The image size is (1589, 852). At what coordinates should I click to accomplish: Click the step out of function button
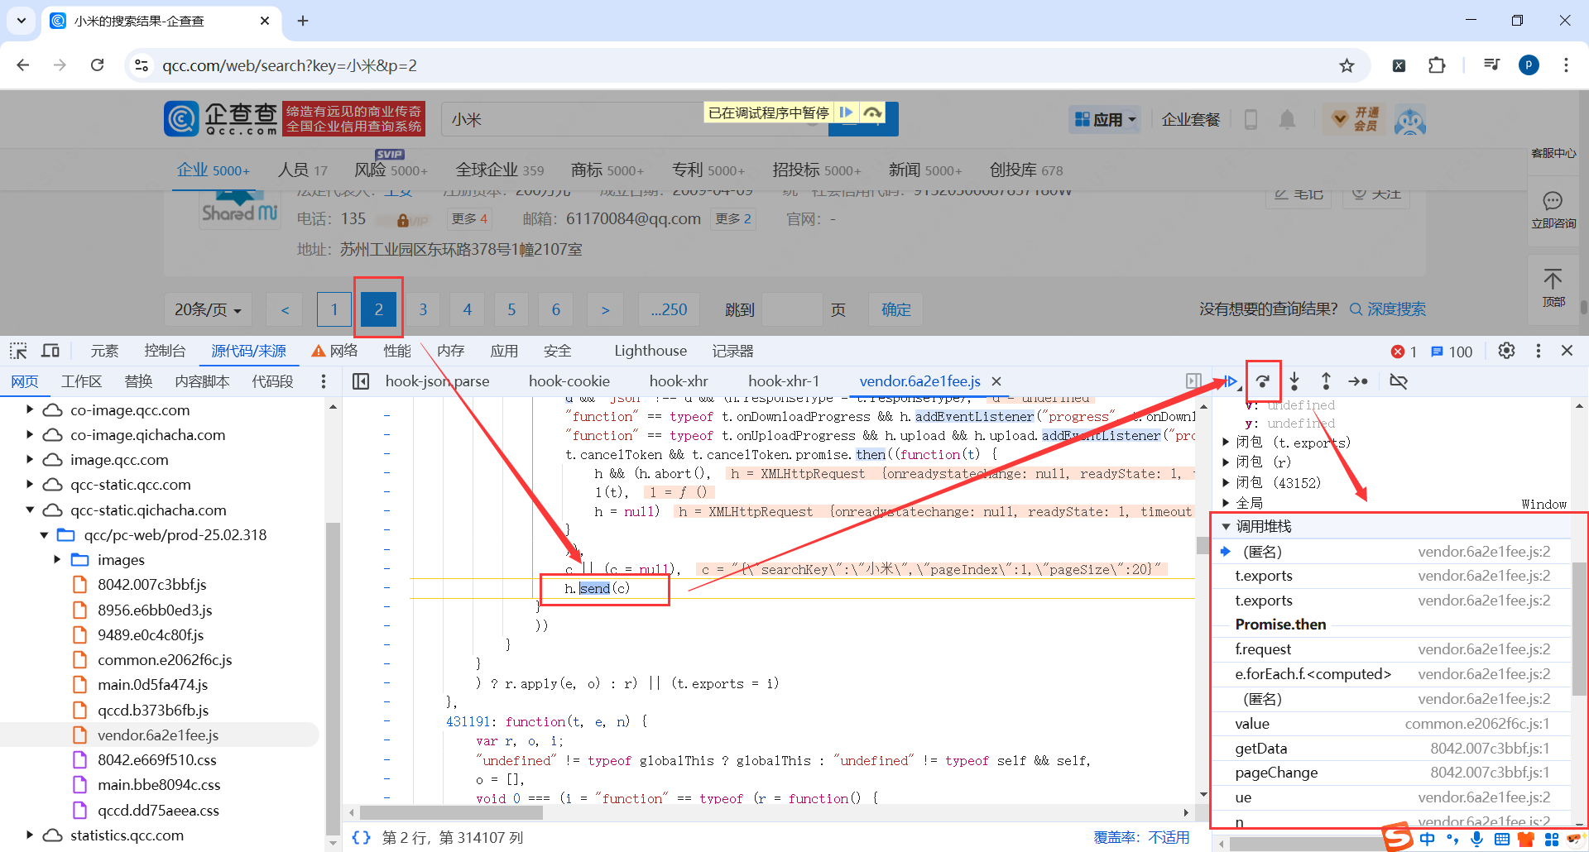[1326, 381]
